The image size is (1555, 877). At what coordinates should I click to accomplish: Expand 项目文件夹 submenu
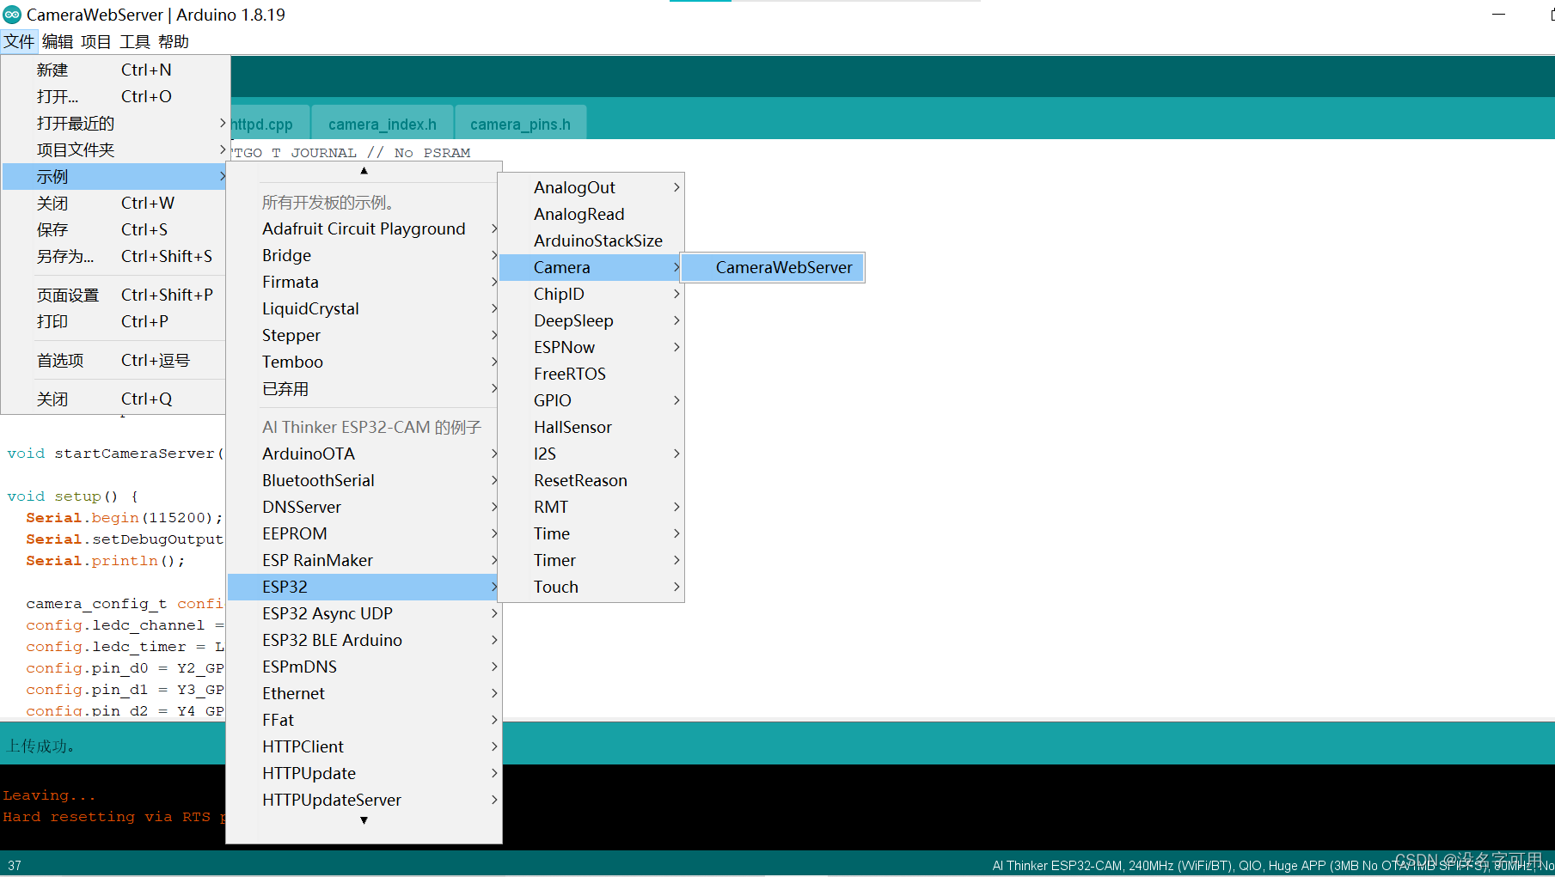coord(115,149)
